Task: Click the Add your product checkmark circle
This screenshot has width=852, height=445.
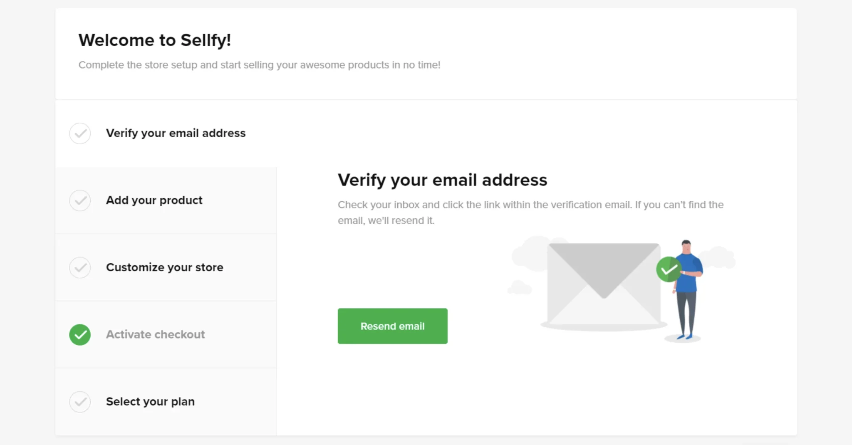Action: click(80, 200)
